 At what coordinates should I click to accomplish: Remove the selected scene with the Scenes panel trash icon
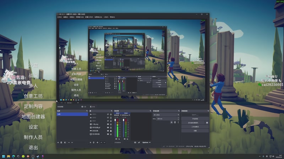[x=61, y=142]
